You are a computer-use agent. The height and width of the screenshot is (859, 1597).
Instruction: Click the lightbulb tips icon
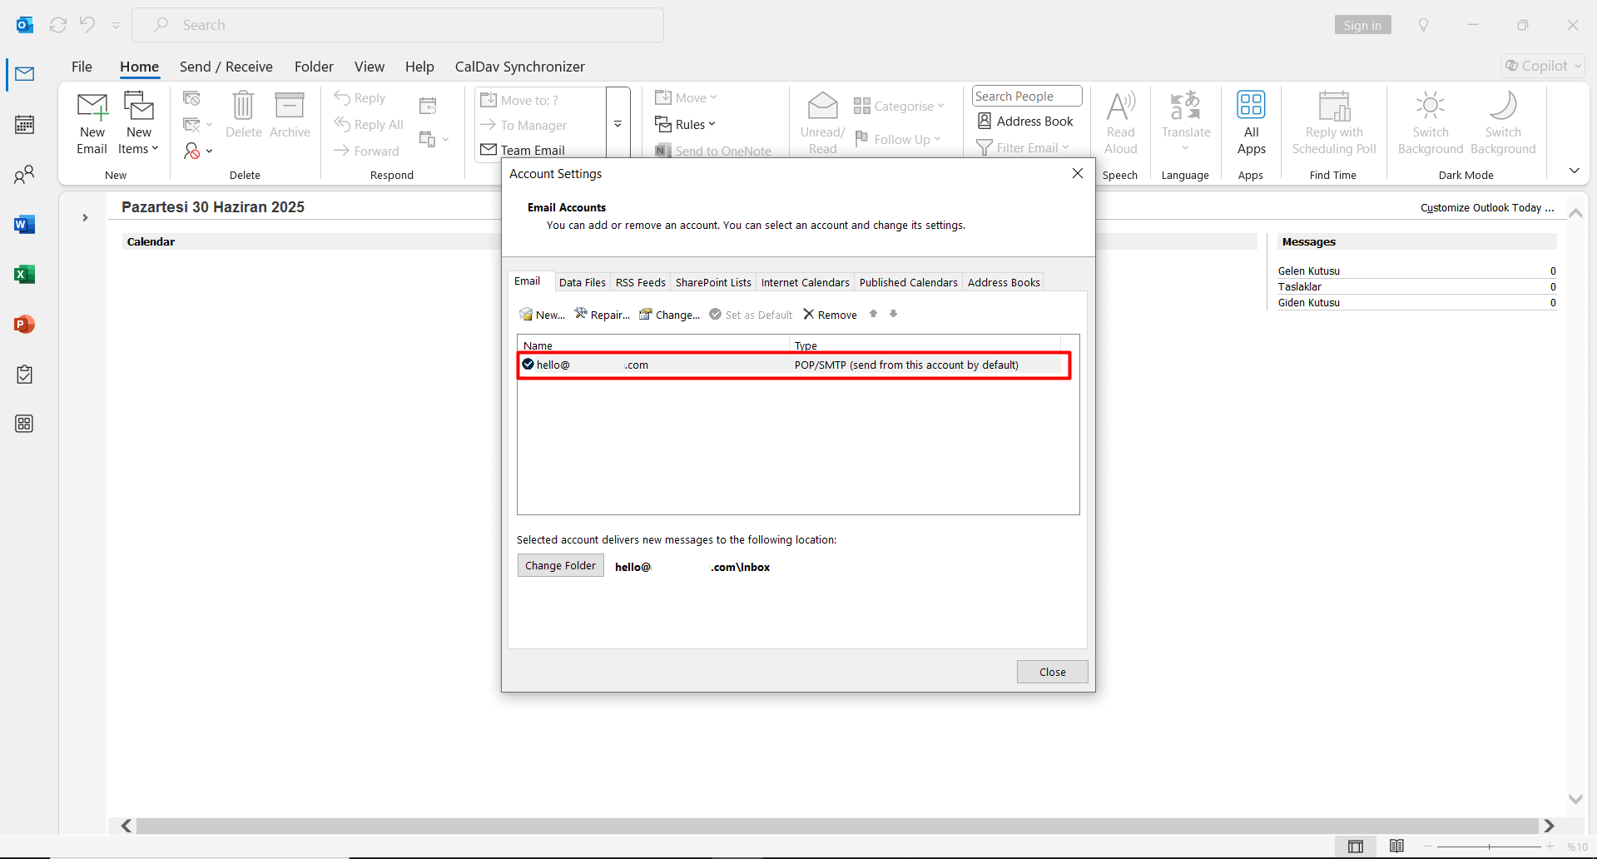click(1424, 25)
